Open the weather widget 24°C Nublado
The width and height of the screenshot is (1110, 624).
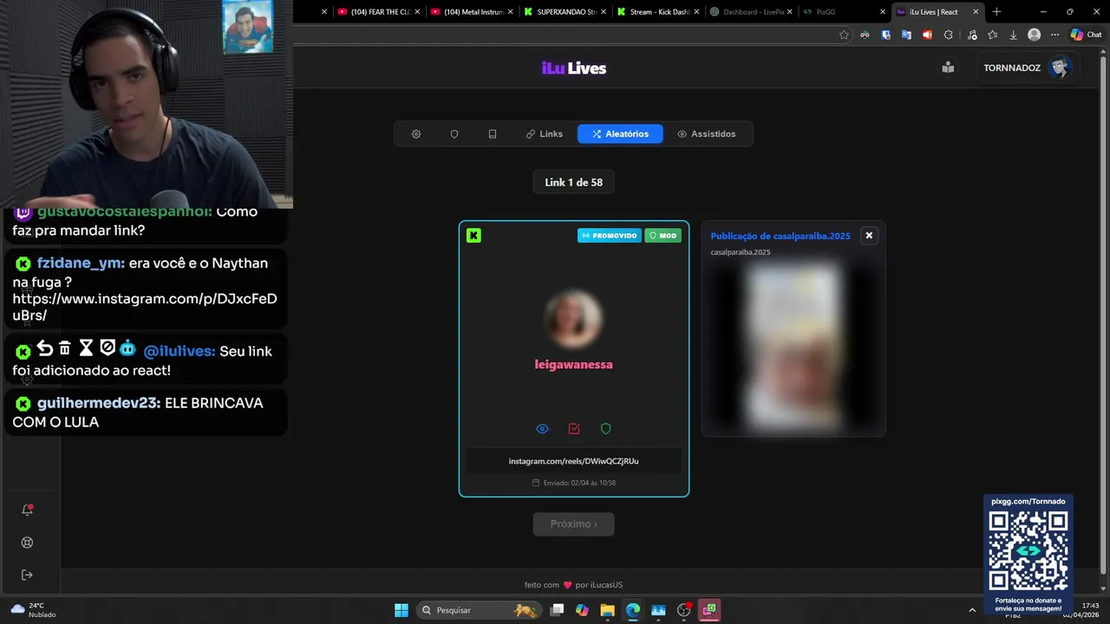(x=33, y=610)
